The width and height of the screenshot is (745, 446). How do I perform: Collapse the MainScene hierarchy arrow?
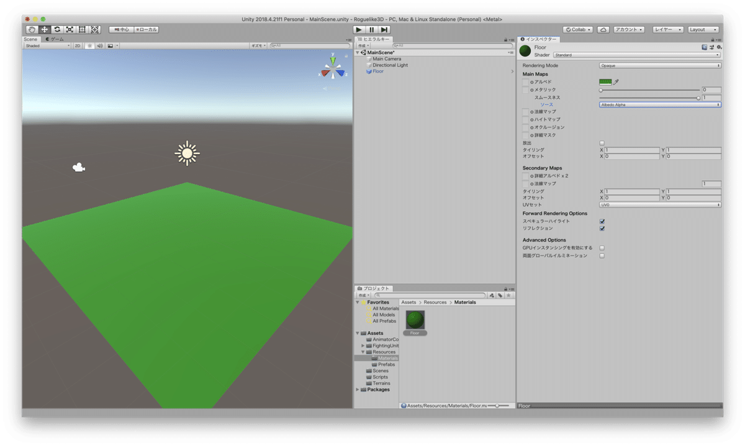[x=358, y=52]
